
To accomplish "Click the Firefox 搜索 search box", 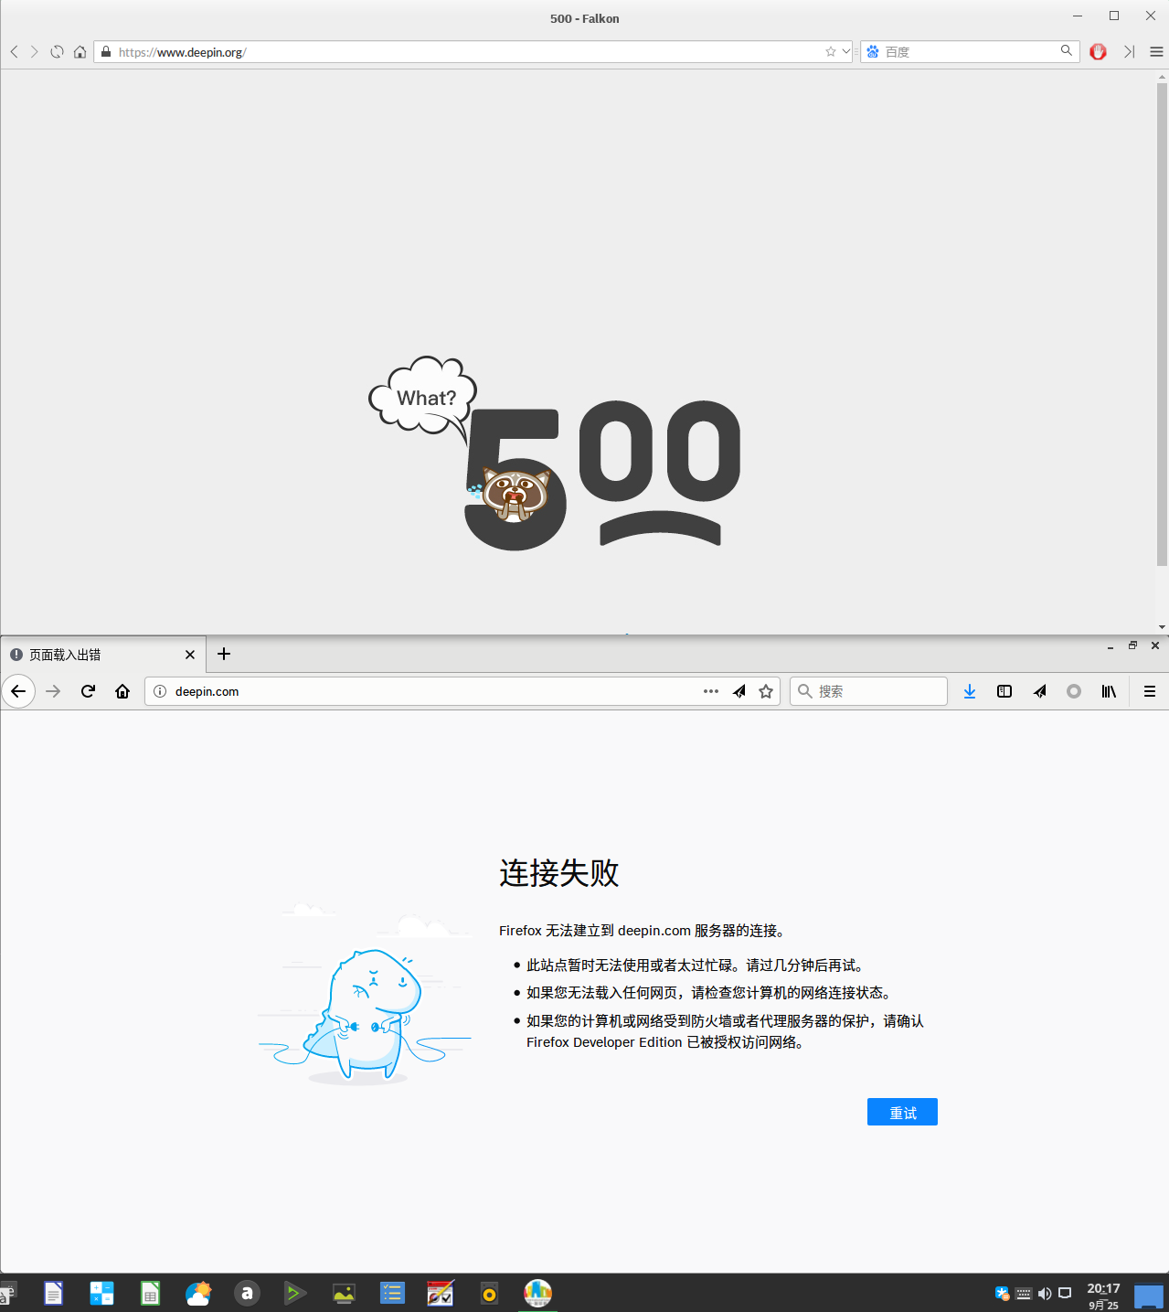I will pyautogui.click(x=868, y=691).
